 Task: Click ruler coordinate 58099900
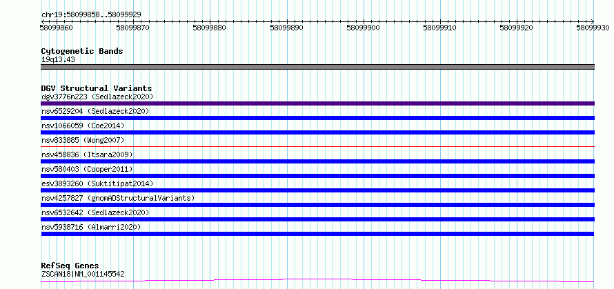click(364, 28)
